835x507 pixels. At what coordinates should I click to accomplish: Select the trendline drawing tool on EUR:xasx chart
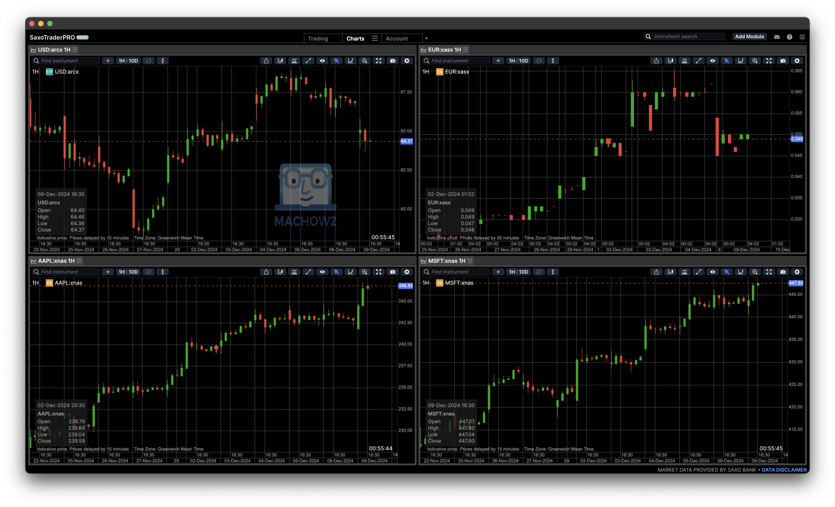point(699,61)
